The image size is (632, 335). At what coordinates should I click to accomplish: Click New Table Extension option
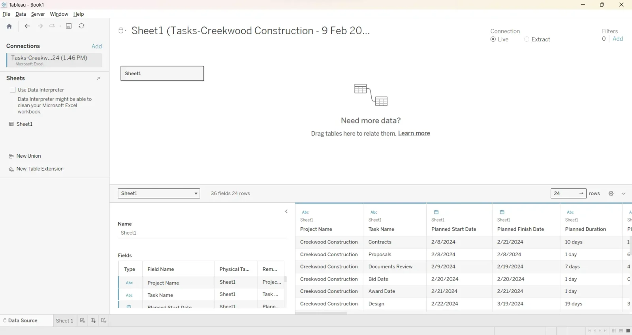[39, 169]
